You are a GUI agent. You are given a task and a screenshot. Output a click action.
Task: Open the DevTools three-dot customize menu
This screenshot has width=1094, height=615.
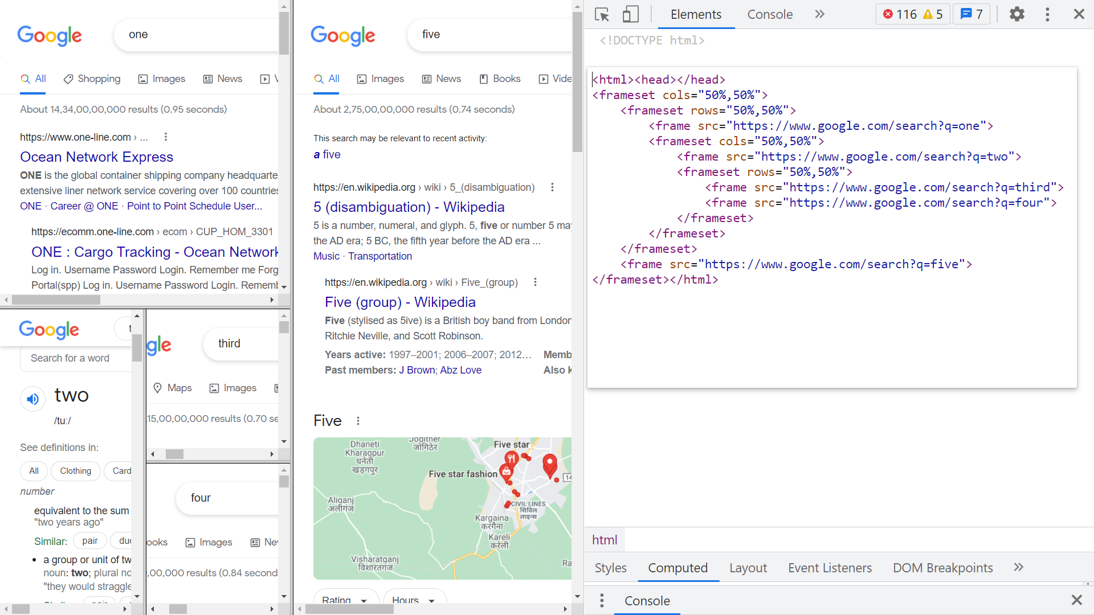pos(1047,14)
